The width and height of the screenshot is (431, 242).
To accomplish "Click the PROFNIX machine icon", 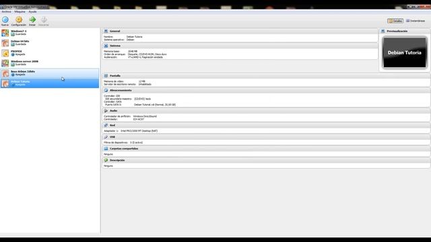I will pos(5,53).
